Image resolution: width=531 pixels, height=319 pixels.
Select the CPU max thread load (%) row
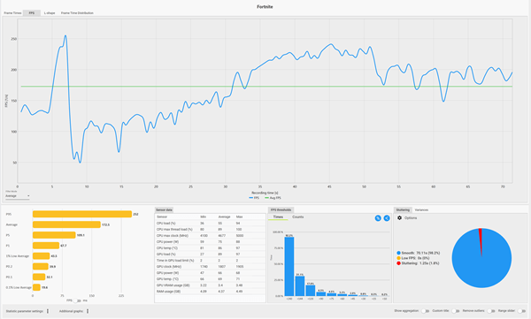coord(210,230)
